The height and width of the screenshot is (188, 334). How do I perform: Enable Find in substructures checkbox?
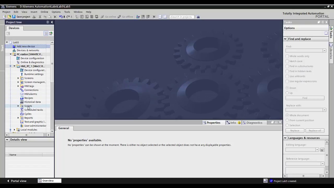tap(287, 66)
